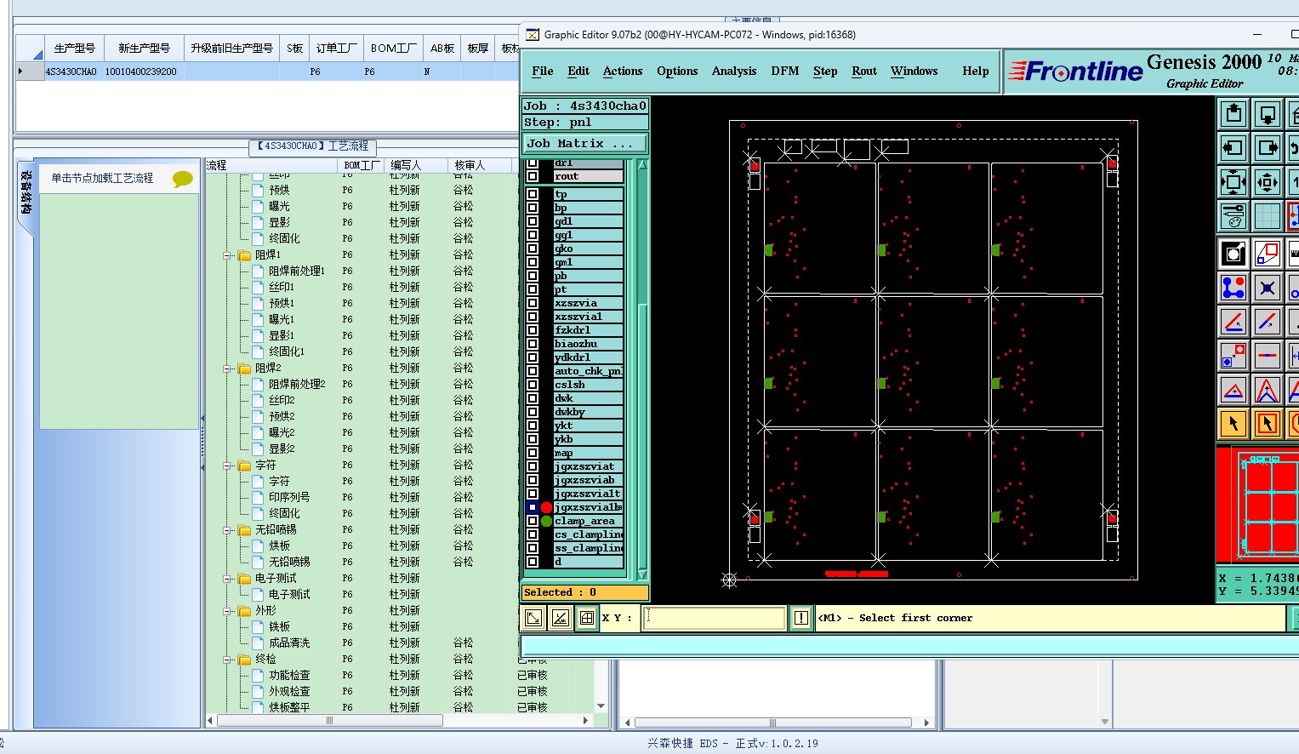Collapse the 无铅喷锡 tree folder
1299x754 pixels.
(x=228, y=530)
